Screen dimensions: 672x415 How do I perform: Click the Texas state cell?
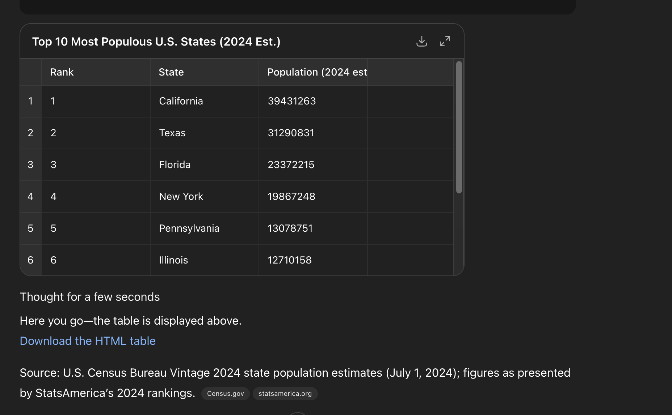pyautogui.click(x=172, y=133)
